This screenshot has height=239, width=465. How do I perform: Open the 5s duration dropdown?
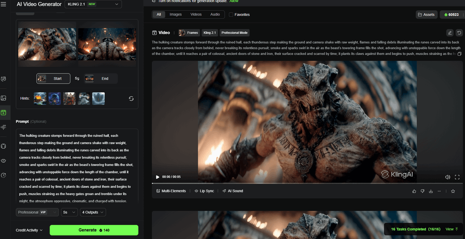click(69, 212)
